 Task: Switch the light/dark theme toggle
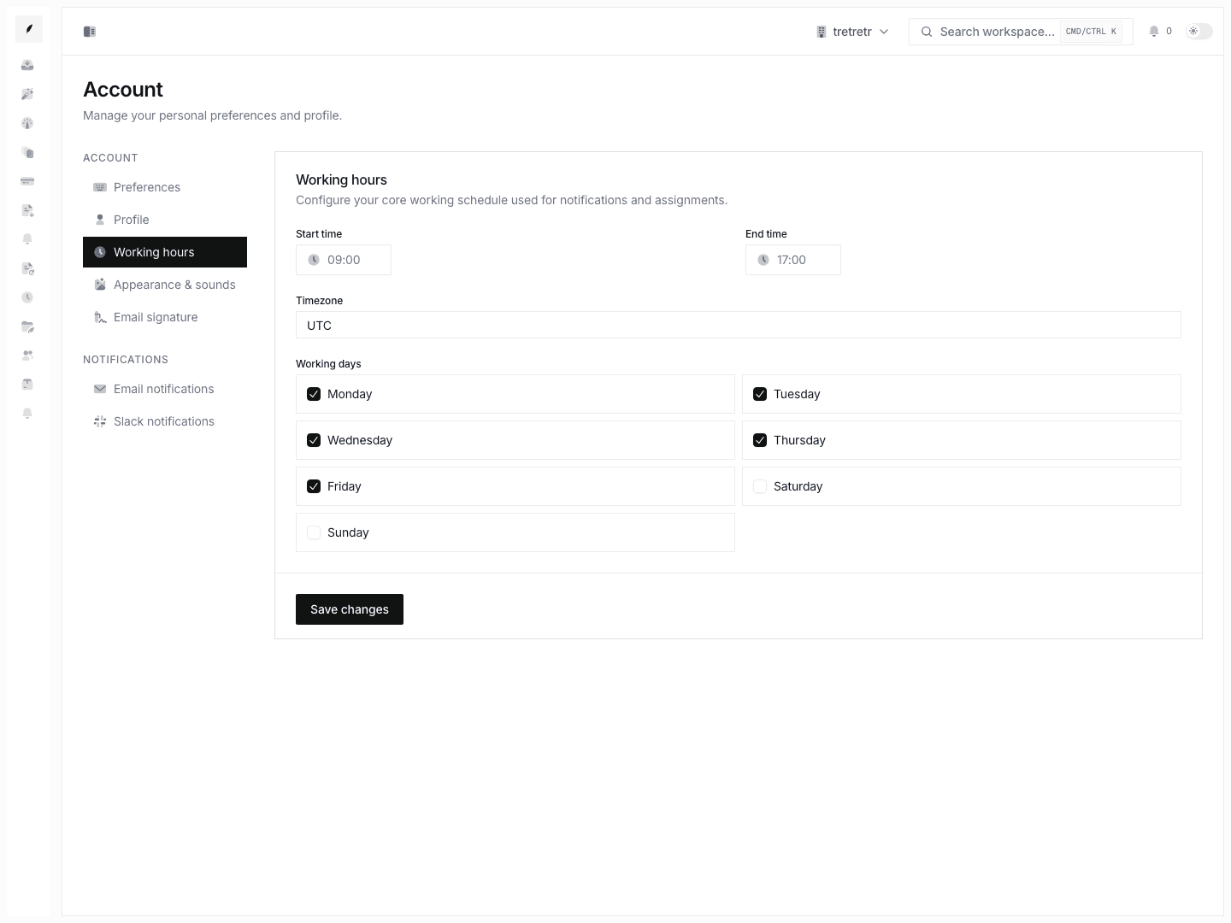click(x=1199, y=32)
